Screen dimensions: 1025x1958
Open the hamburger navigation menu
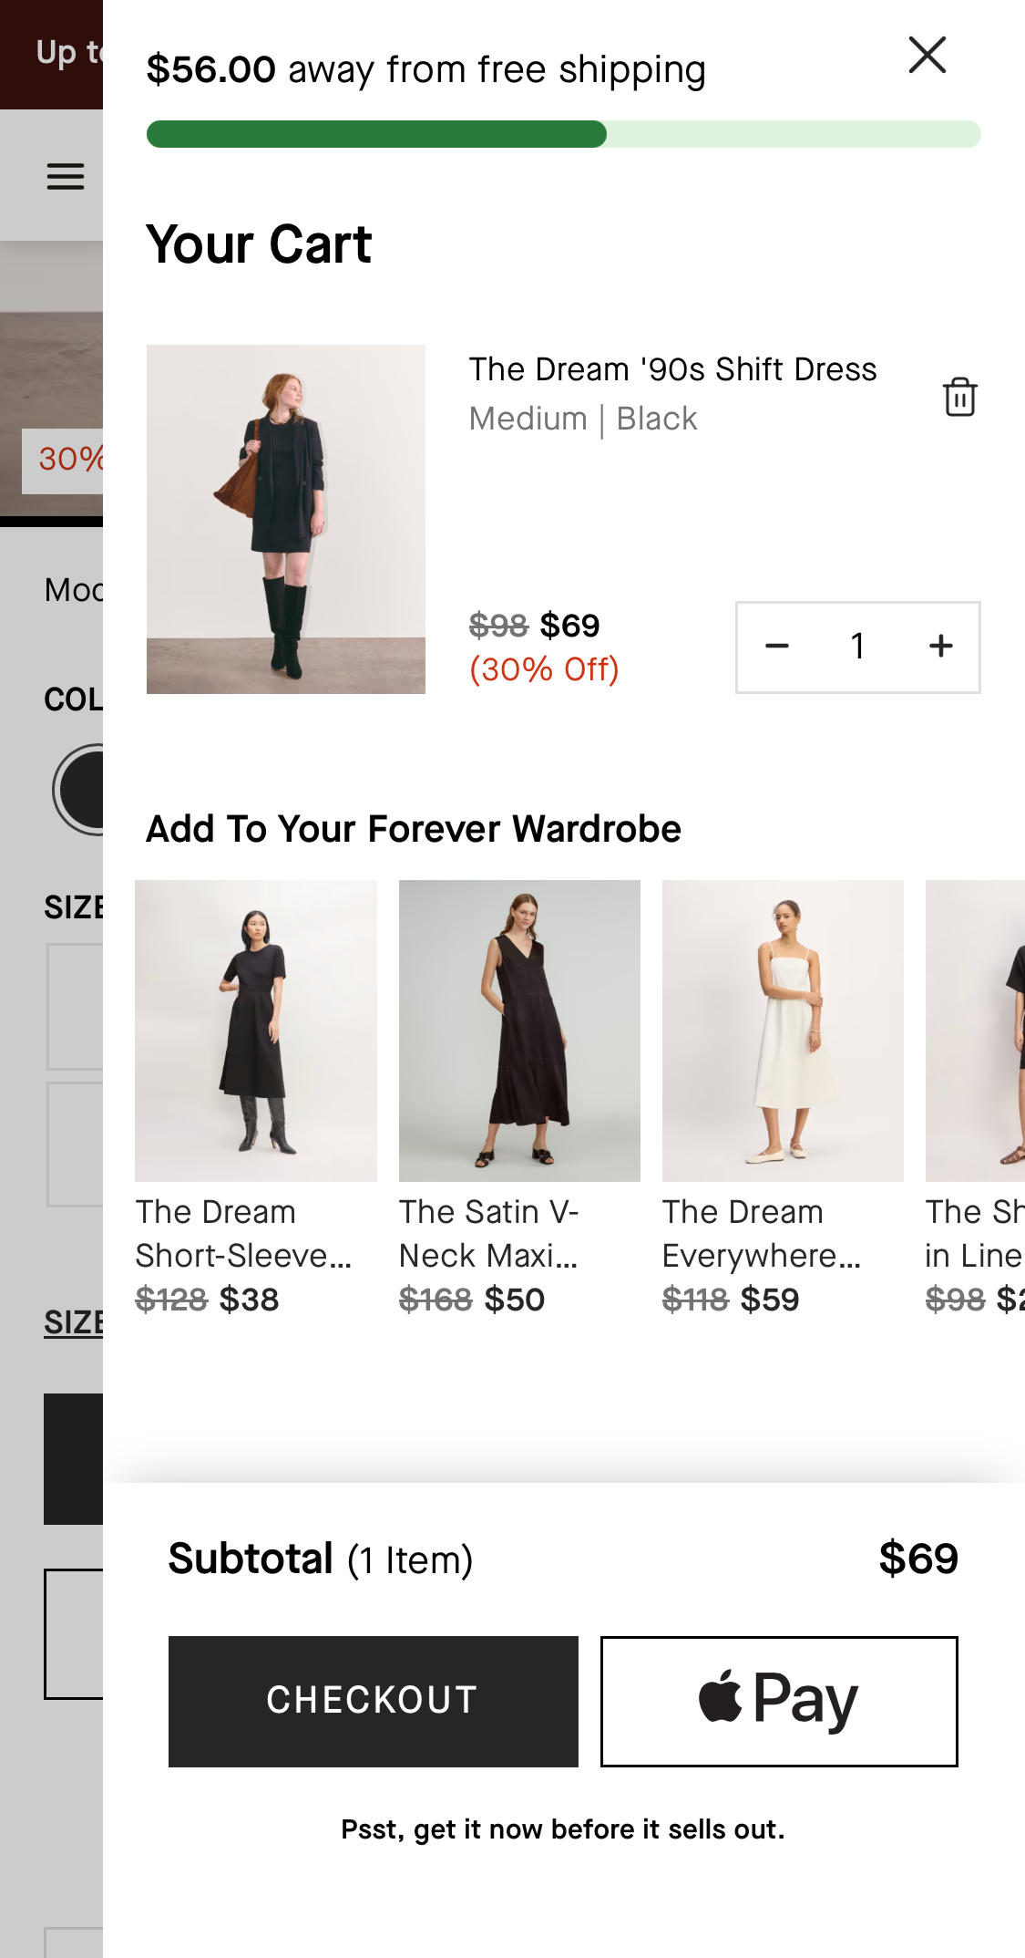(65, 175)
